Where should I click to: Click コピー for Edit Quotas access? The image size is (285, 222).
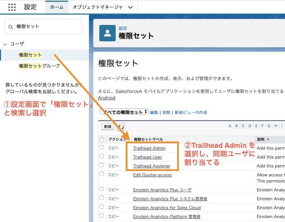pyautogui.click(x=113, y=175)
